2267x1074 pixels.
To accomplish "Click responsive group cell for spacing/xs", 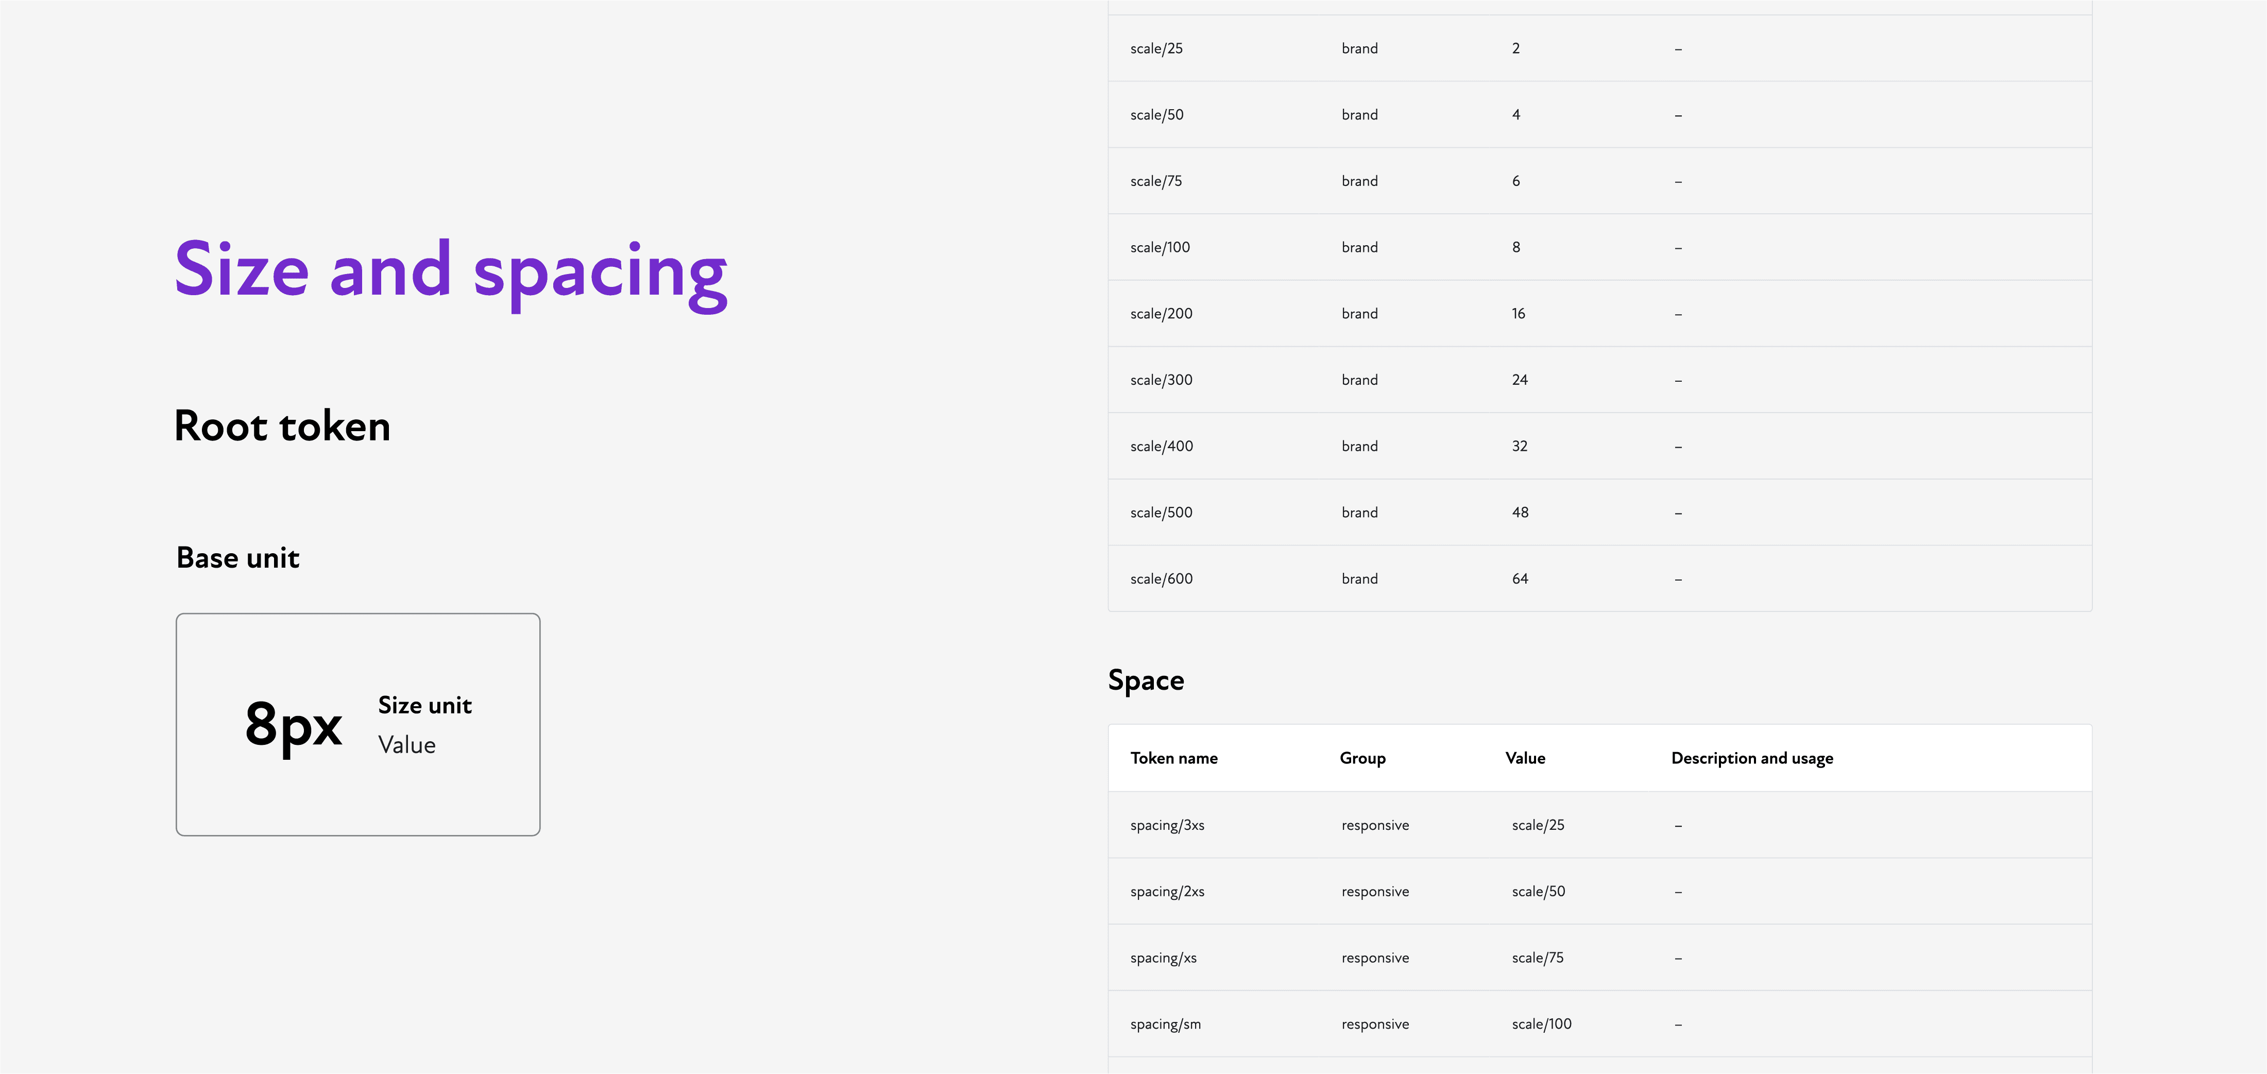I will tap(1374, 958).
